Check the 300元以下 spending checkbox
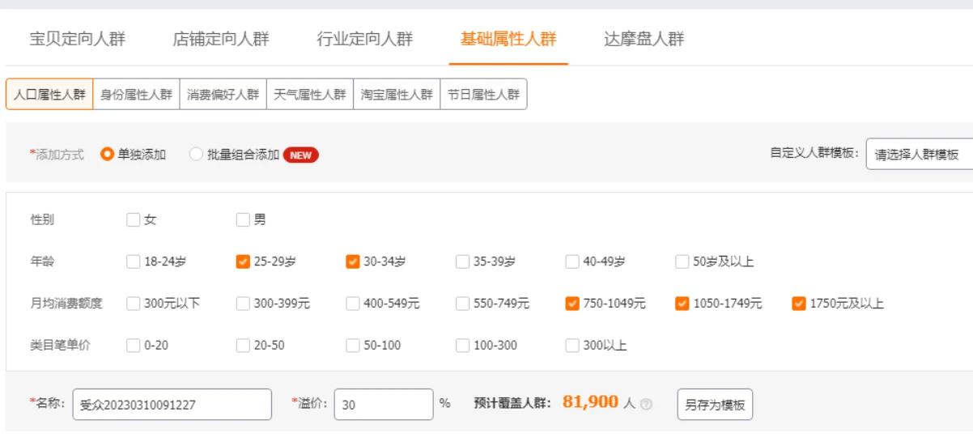This screenshot has height=446, width=973. tap(134, 304)
